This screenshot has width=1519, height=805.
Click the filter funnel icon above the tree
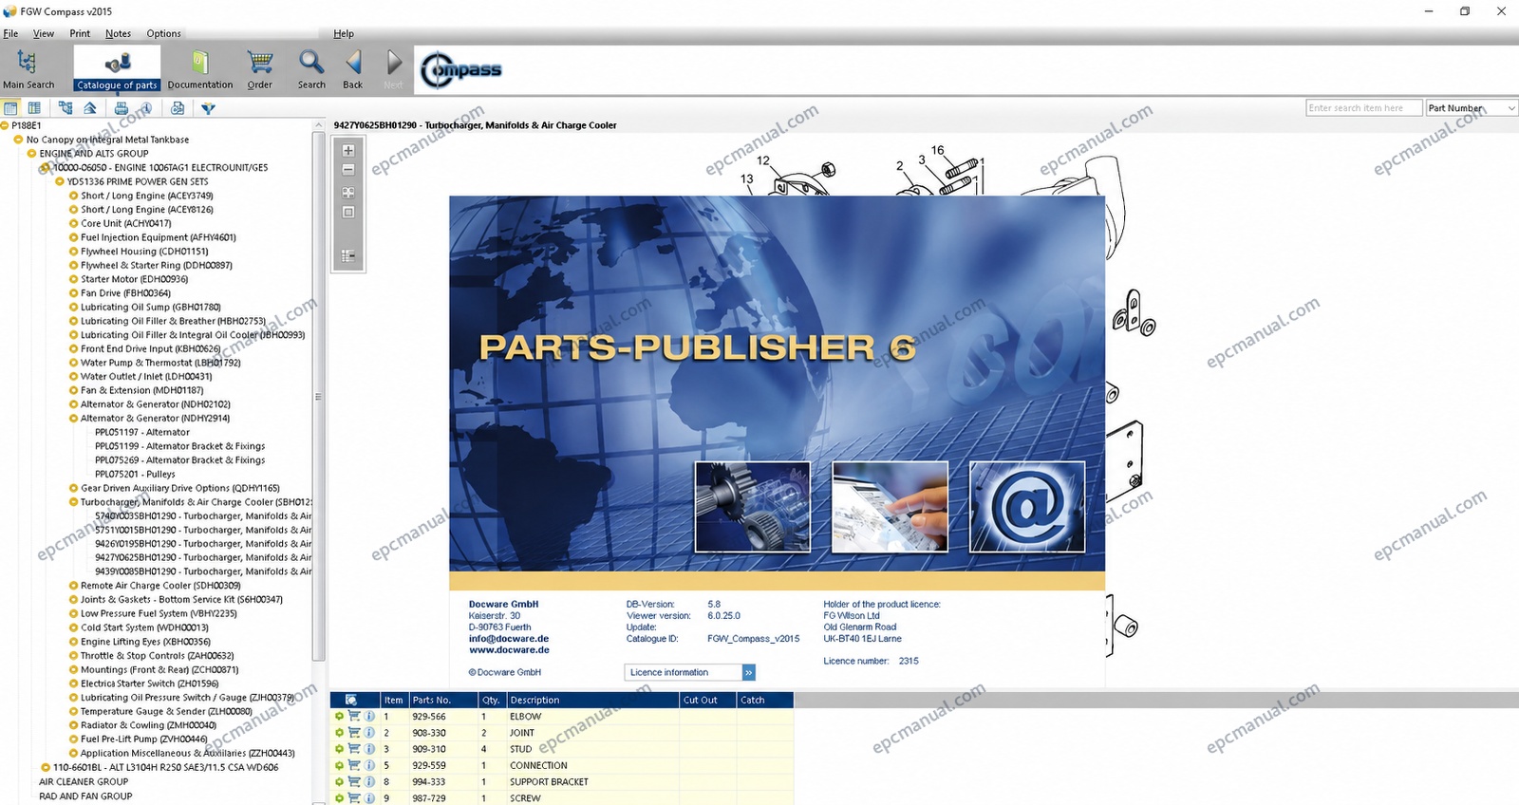(208, 108)
